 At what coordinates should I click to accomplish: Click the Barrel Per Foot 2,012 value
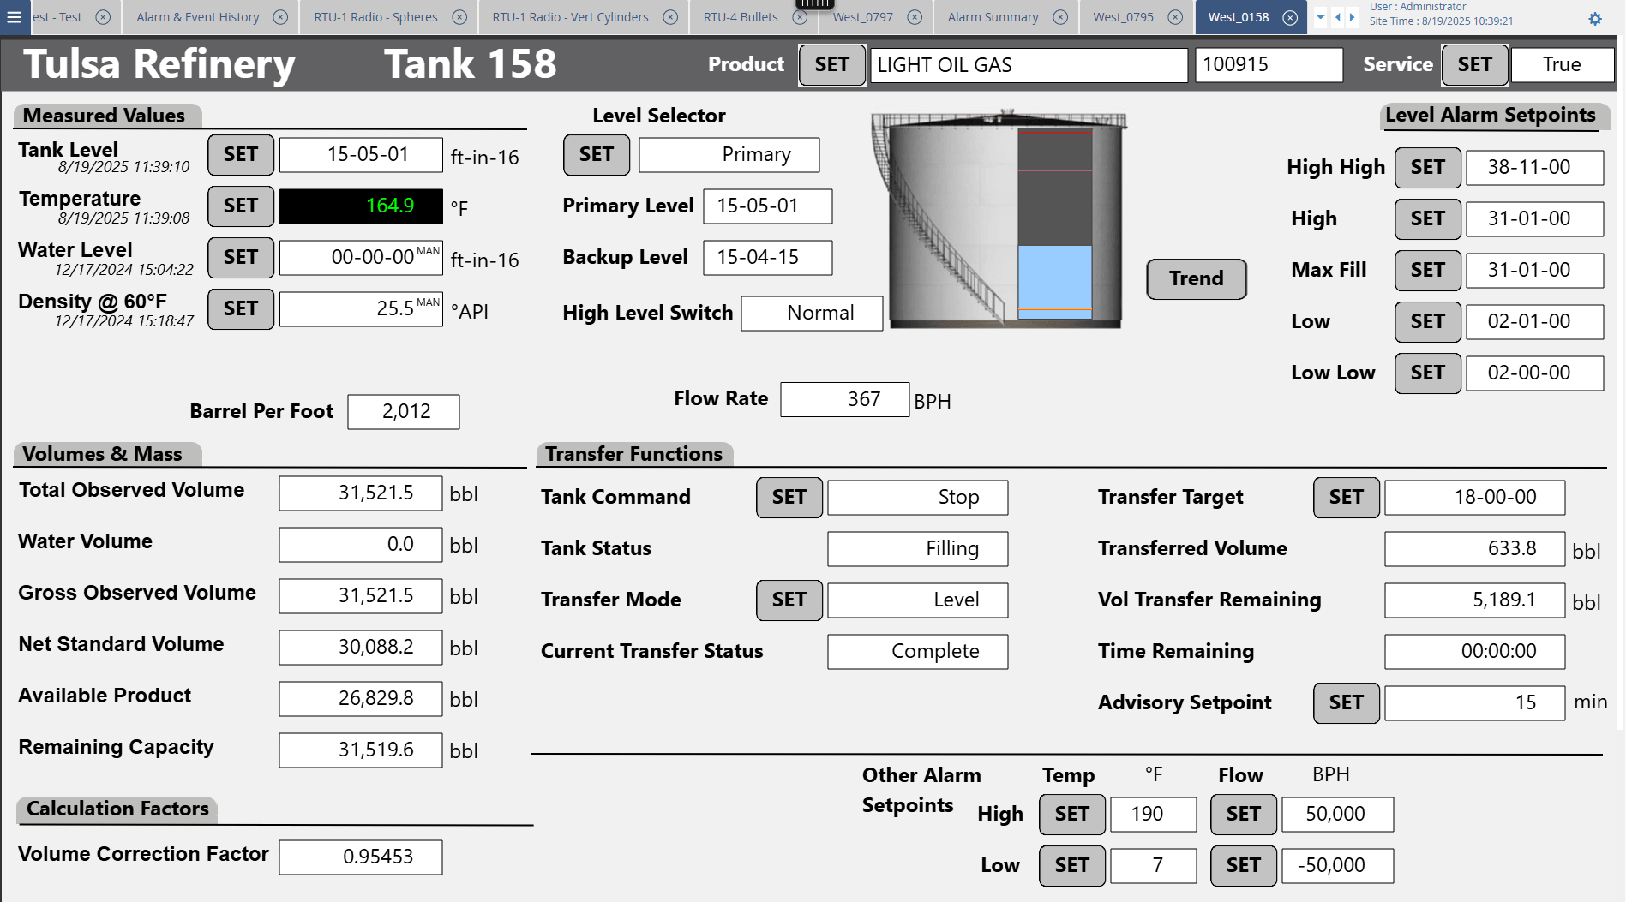click(404, 412)
